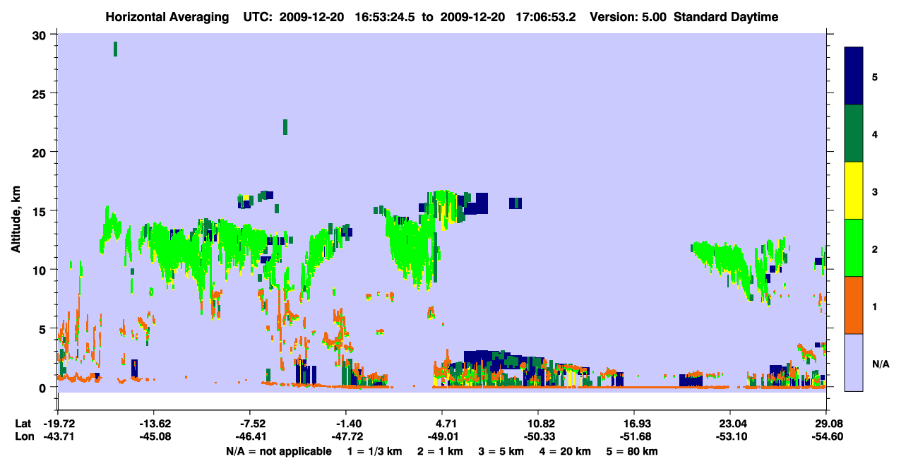
Task: Click longitude value -51.68
Action: 634,437
